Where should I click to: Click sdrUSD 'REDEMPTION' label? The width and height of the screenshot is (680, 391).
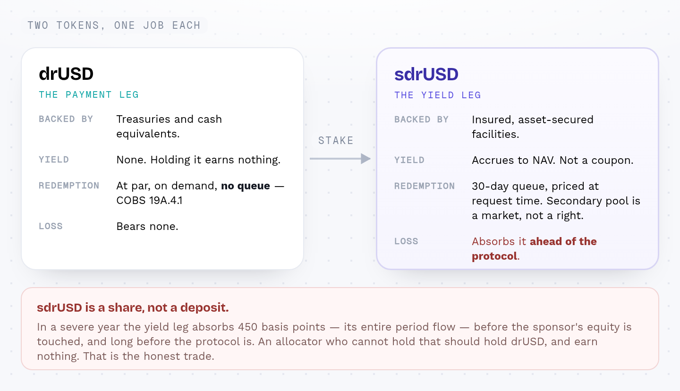click(425, 186)
